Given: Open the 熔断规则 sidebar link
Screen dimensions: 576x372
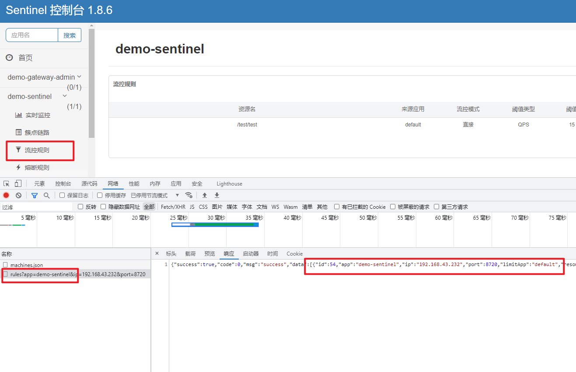Looking at the screenshot, I should coord(37,168).
